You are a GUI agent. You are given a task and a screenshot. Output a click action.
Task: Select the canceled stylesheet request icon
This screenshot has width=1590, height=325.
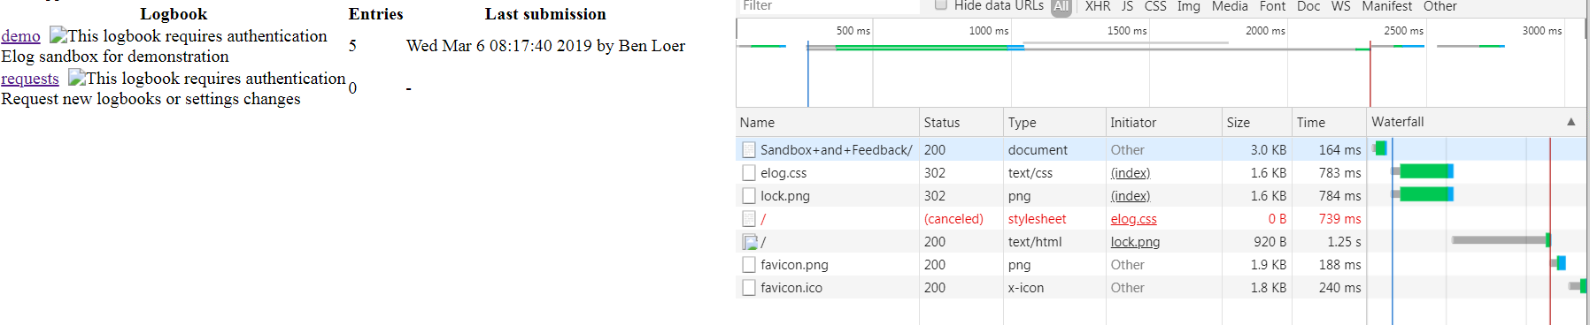[749, 219]
